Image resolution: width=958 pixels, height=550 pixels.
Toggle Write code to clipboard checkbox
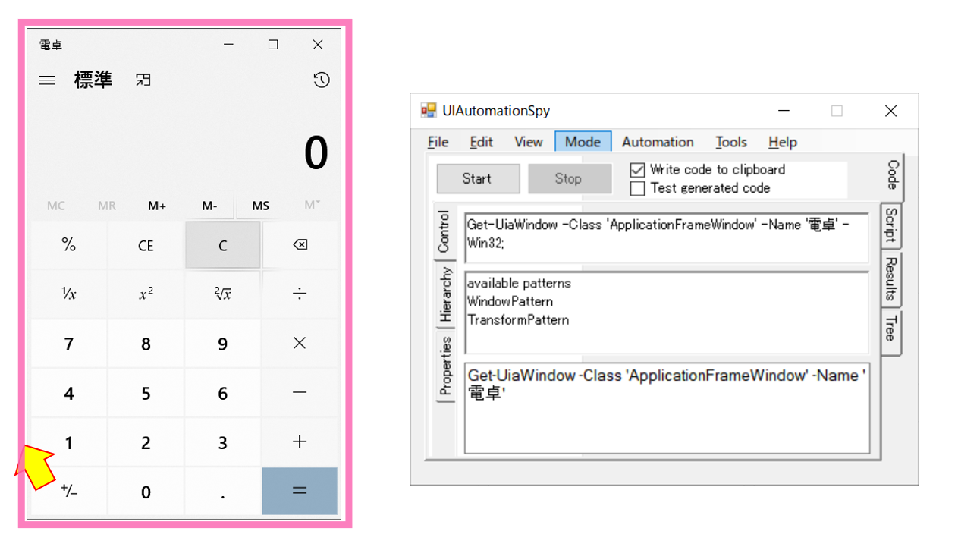click(x=637, y=170)
